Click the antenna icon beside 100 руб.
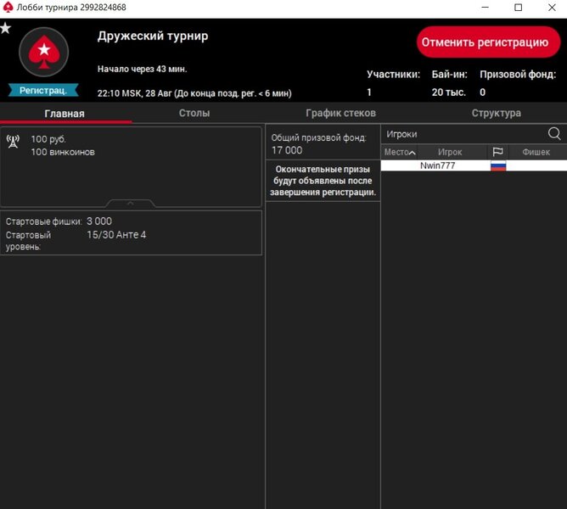The image size is (567, 509). click(x=13, y=141)
